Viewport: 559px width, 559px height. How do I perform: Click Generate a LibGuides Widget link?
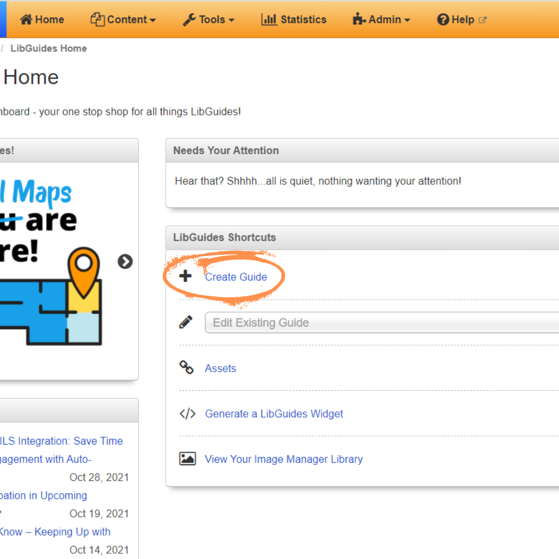(274, 414)
